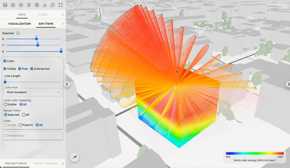This screenshot has width=290, height=168.
Task: Click the 'Line Length' label
Action: (x=13, y=76)
